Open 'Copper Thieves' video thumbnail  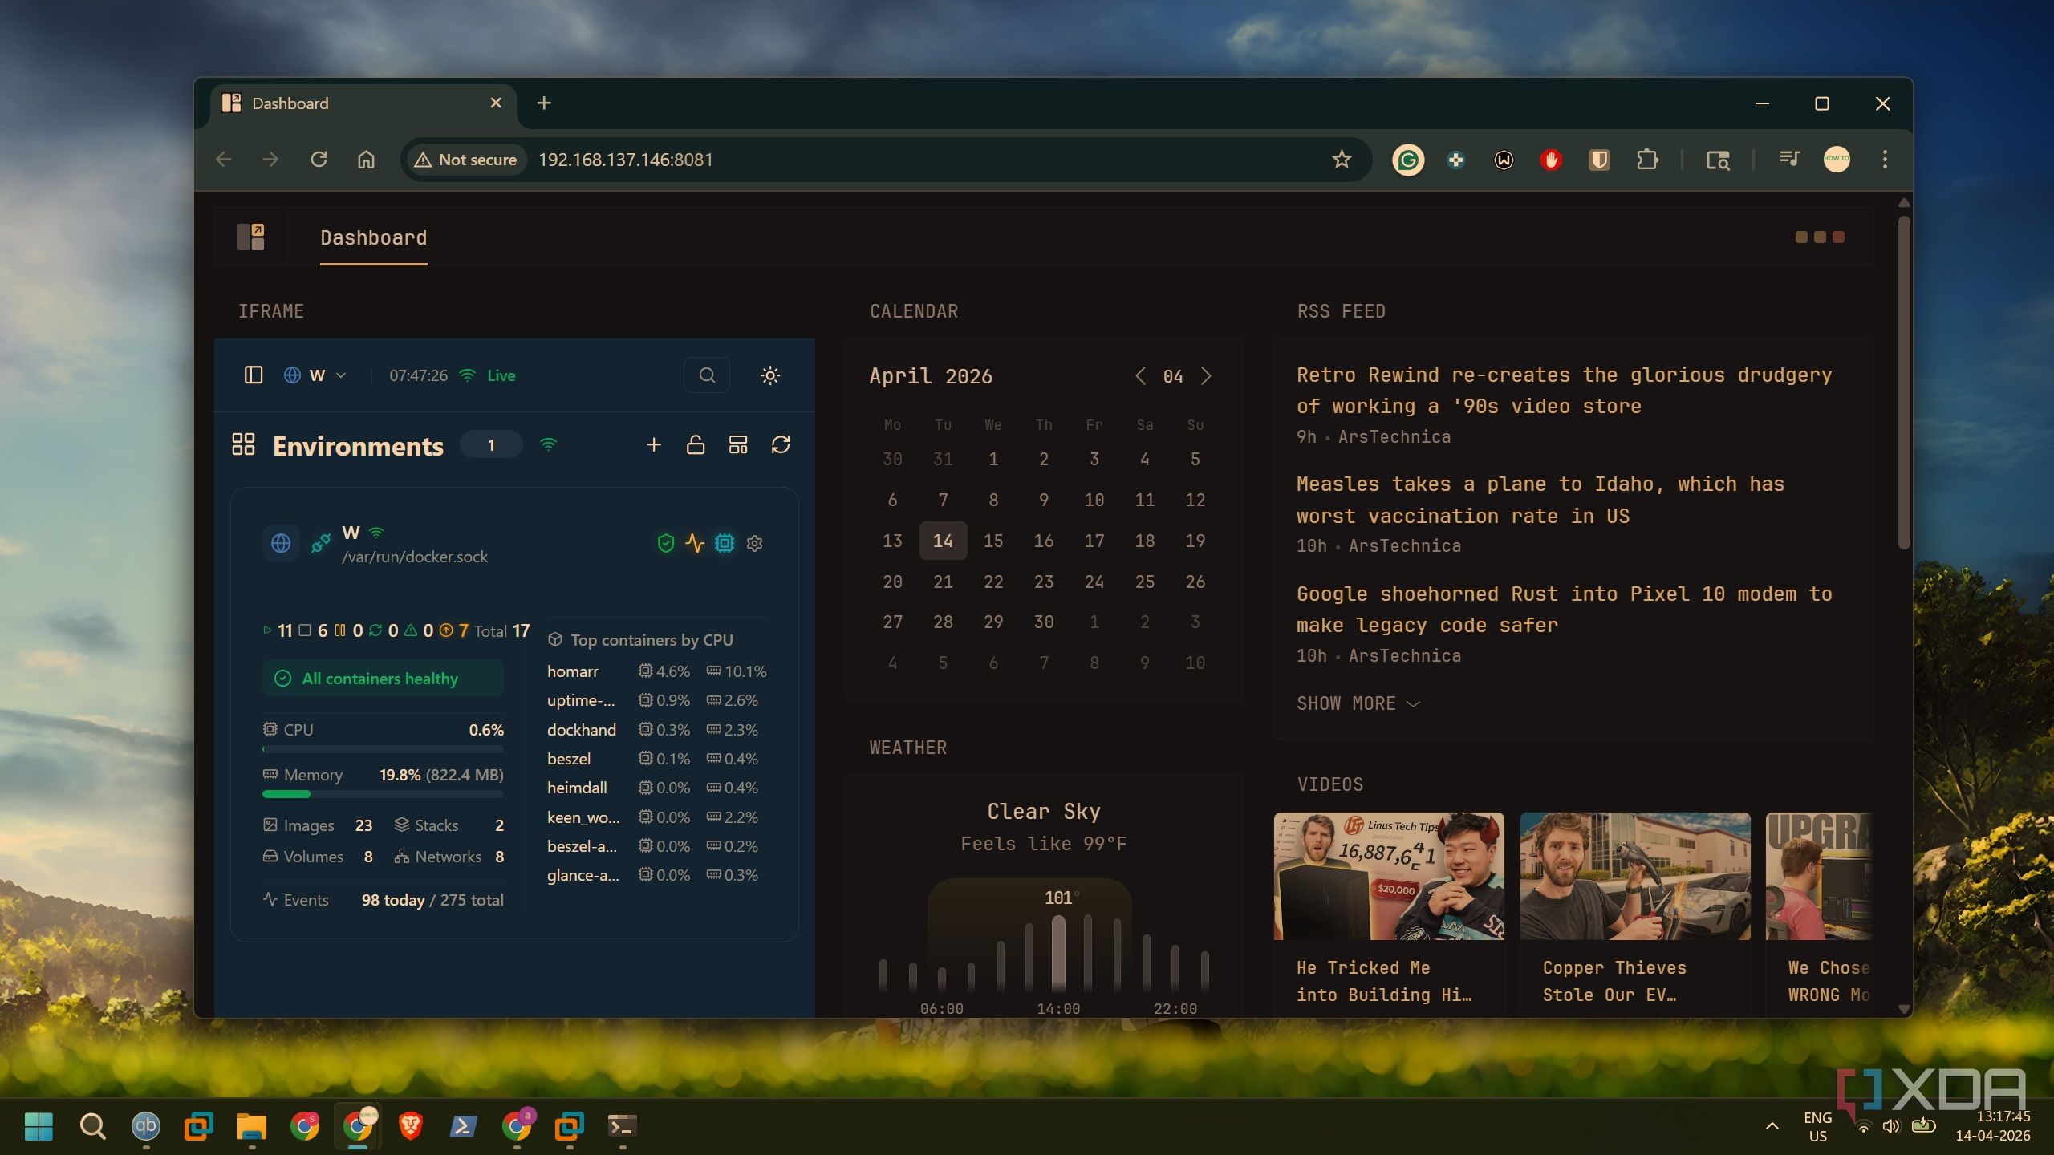(1634, 876)
